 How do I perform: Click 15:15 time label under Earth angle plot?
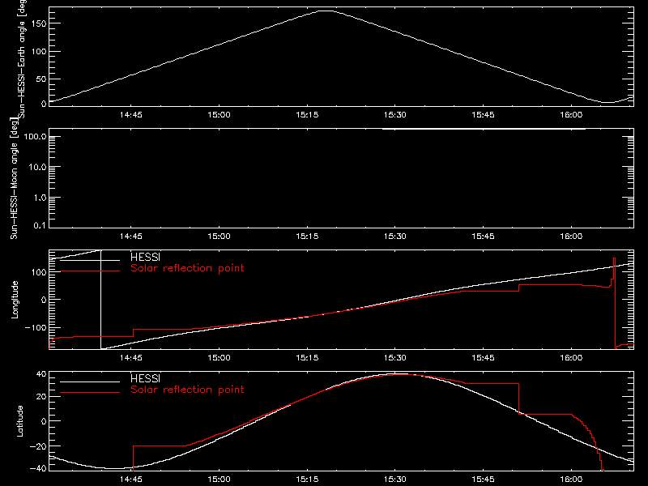pos(307,115)
